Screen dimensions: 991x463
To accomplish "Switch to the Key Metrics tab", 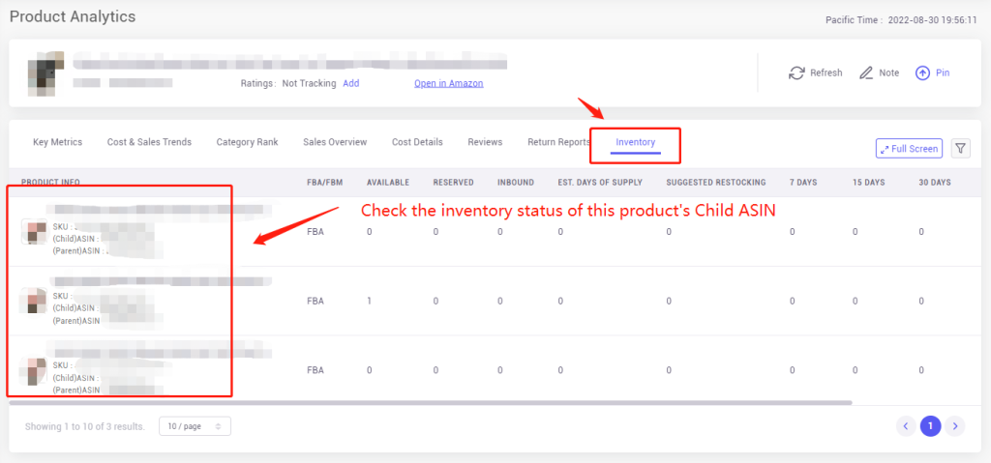I will 57,142.
